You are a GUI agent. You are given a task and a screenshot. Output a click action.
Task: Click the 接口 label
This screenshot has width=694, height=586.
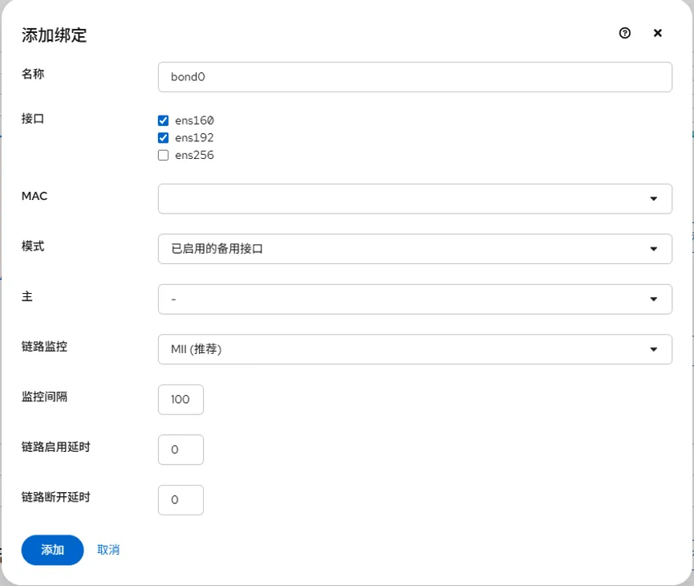33,119
